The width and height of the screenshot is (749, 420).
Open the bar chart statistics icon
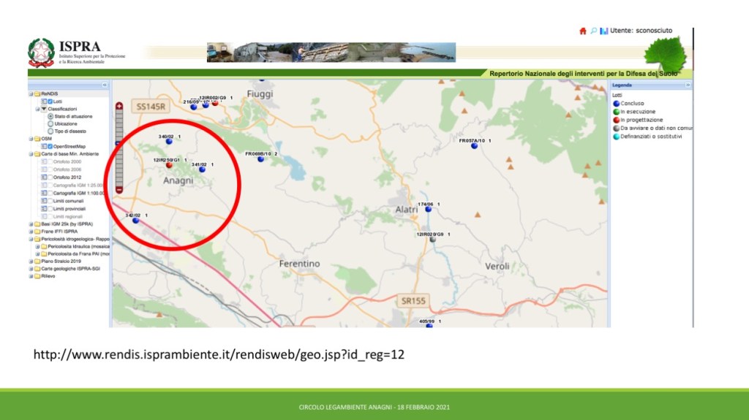pyautogui.click(x=604, y=31)
